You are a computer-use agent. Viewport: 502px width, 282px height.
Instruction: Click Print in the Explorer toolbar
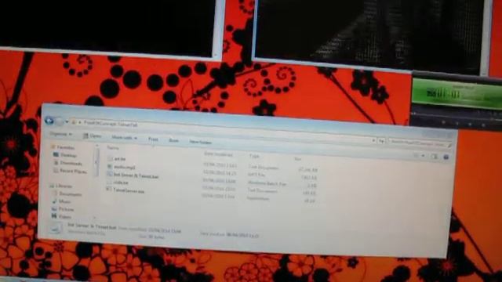pos(153,139)
